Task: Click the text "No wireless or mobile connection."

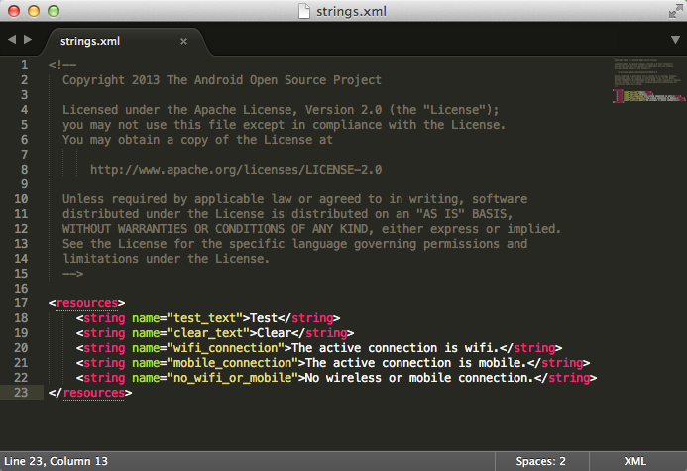Action: click(419, 378)
